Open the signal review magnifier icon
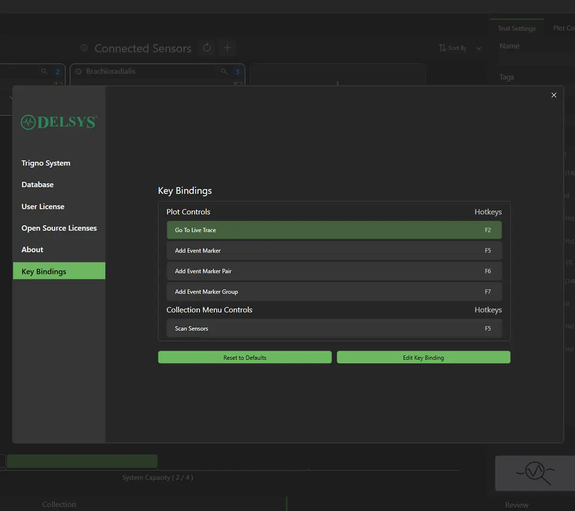The width and height of the screenshot is (575, 511). coord(535,473)
